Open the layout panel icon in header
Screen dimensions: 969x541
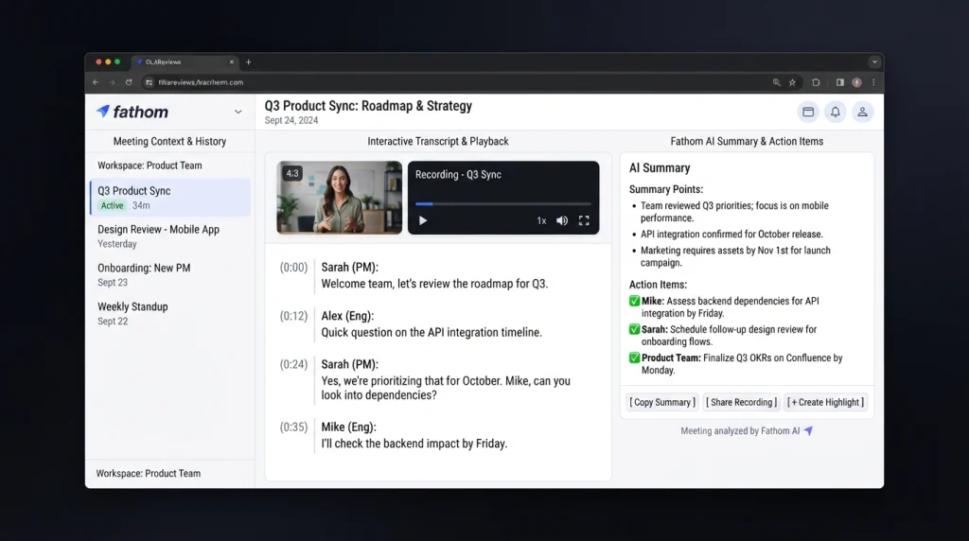(x=808, y=112)
